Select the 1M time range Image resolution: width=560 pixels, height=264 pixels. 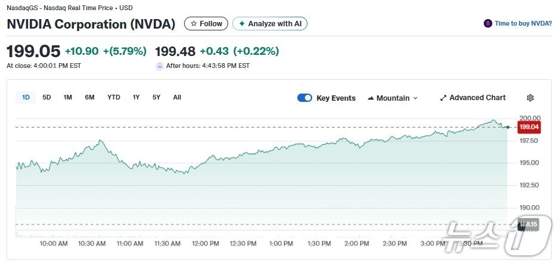tap(67, 97)
